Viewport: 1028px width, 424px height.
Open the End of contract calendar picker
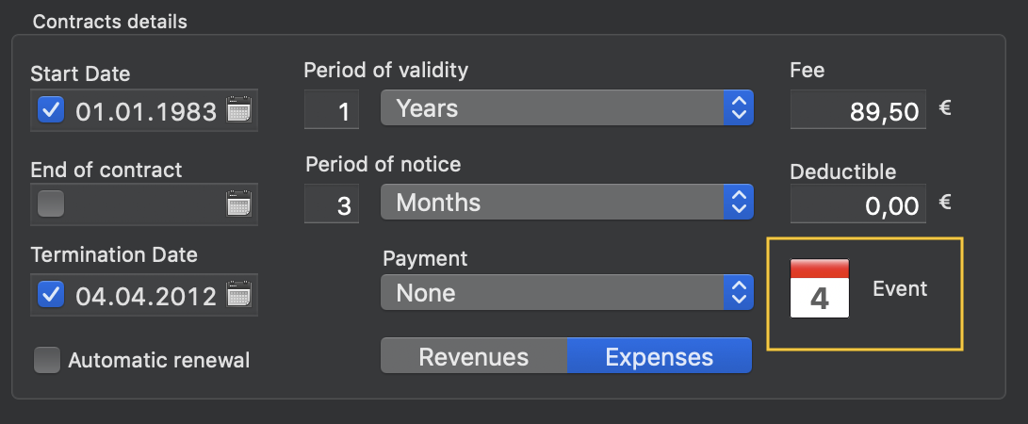pos(238,204)
